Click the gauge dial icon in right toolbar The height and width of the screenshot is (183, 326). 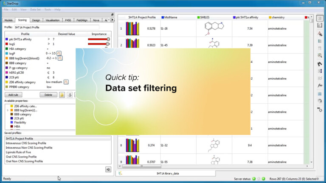[320, 101]
